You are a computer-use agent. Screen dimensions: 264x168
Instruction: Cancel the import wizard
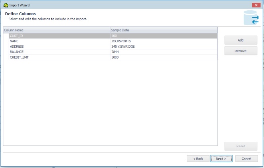tap(246, 158)
